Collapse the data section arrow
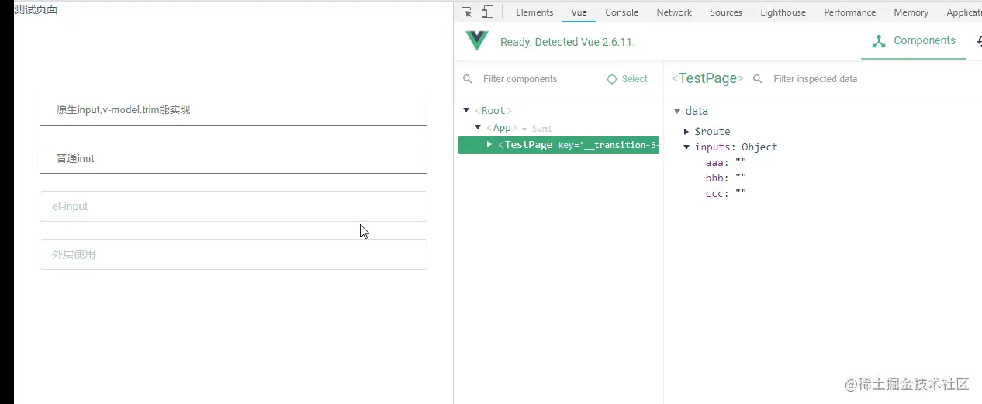 pos(677,111)
